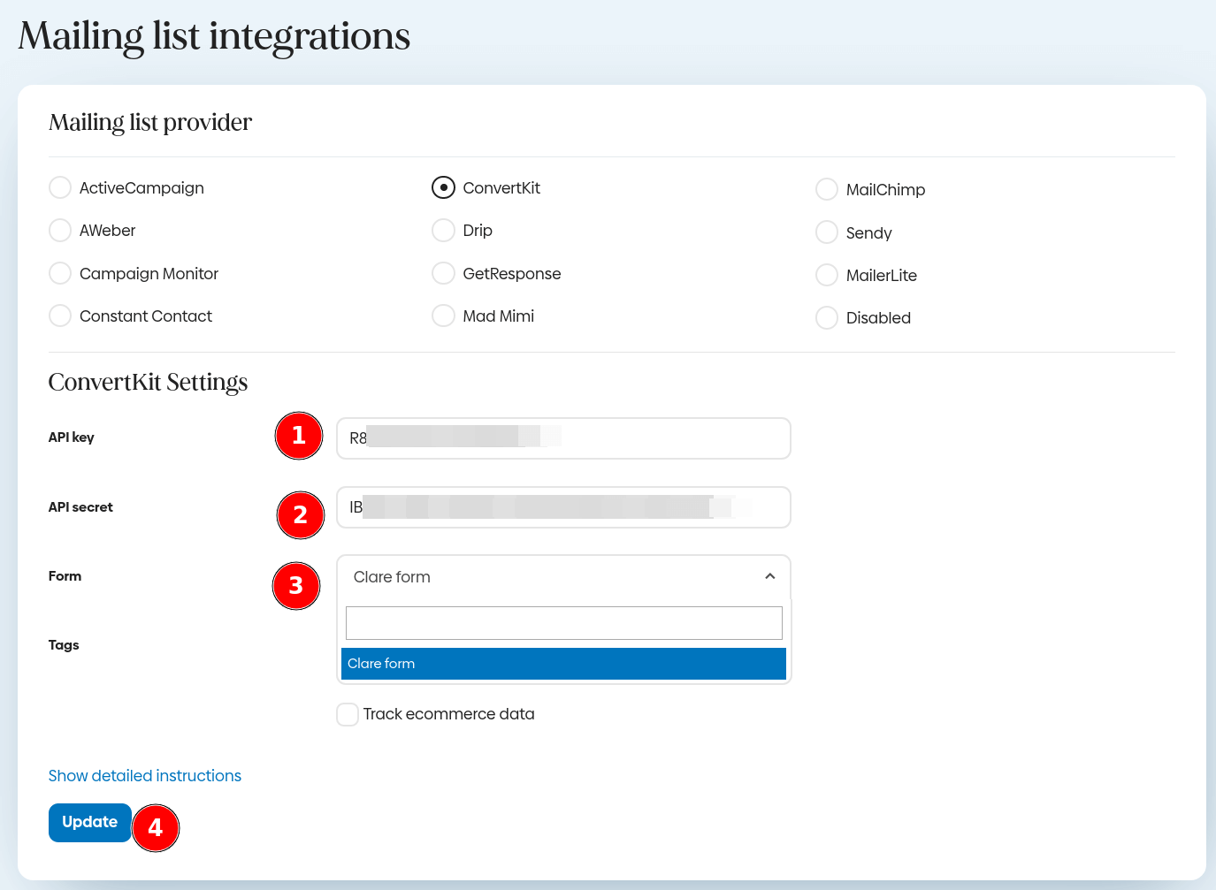Click the ConvertKit Settings heading
Screen dimensions: 1216x890
pyautogui.click(x=148, y=382)
